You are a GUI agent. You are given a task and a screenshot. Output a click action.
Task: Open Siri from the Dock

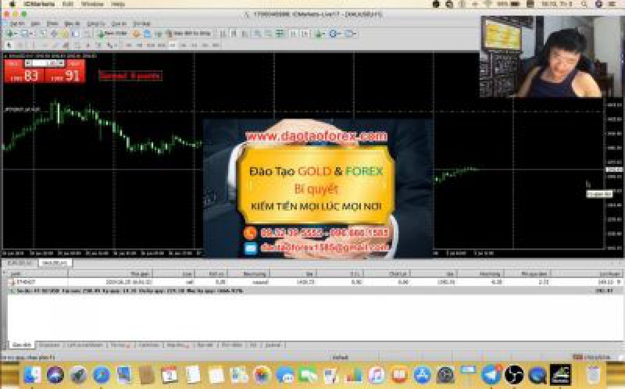[x=55, y=374]
